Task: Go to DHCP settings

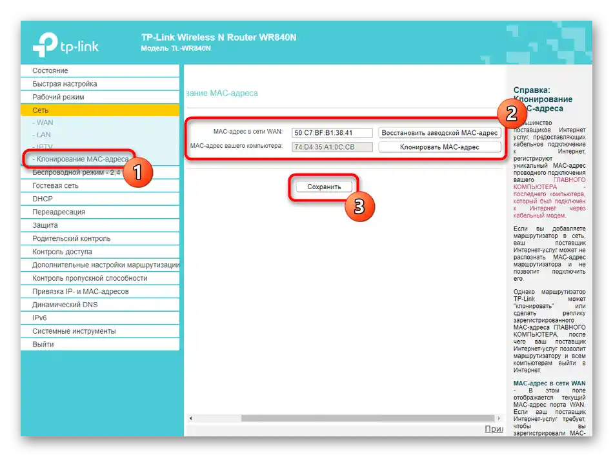Action: [100, 199]
